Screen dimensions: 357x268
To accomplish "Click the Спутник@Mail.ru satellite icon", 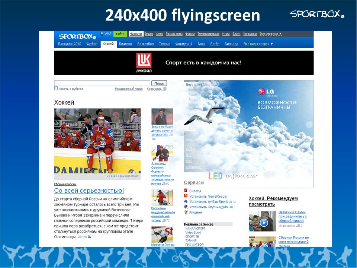I will coord(186,207).
